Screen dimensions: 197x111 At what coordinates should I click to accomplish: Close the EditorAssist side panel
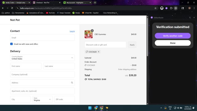coord(194,18)
